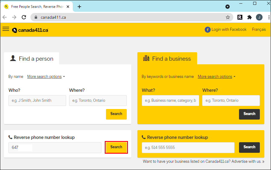The width and height of the screenshot is (271, 170).
Task: Click the business Where? location field
Action: tap(231, 101)
